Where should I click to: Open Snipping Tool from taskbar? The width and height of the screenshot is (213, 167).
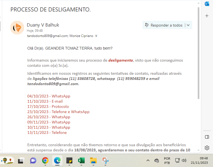tap(105, 161)
